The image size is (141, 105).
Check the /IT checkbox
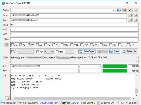[x=120, y=45]
